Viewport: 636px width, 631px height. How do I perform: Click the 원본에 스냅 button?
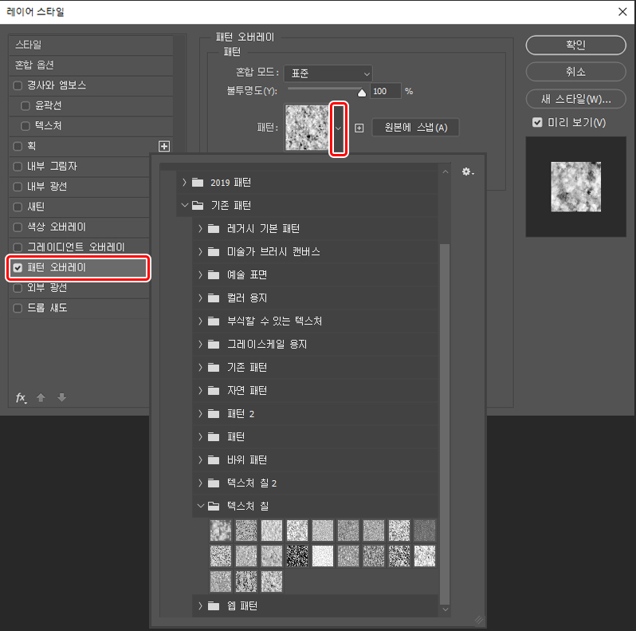(415, 128)
